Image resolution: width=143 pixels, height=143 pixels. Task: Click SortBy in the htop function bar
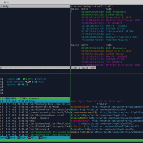(3, 137)
